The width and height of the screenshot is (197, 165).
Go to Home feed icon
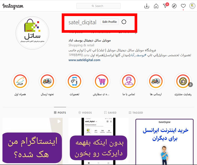156,6
